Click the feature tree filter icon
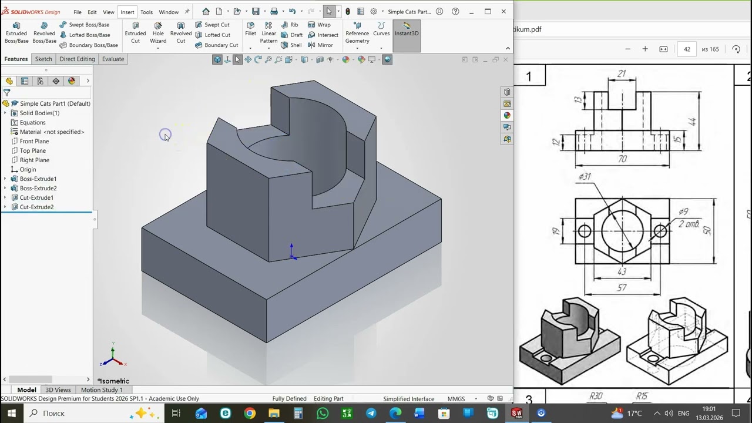This screenshot has width=752, height=423. point(6,93)
